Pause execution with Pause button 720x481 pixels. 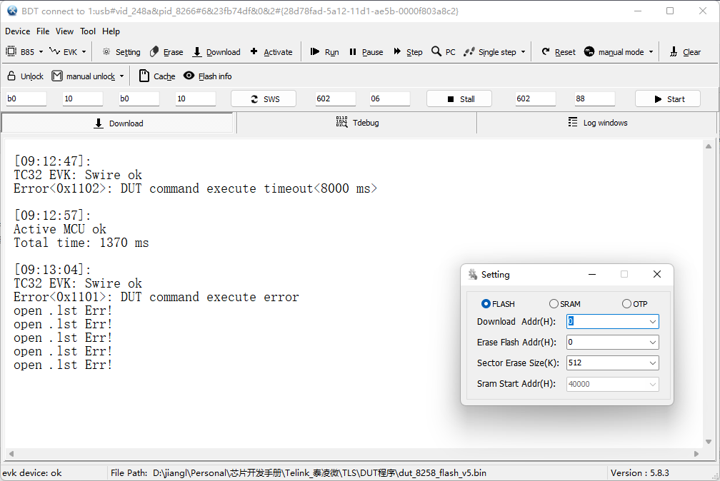coord(366,52)
